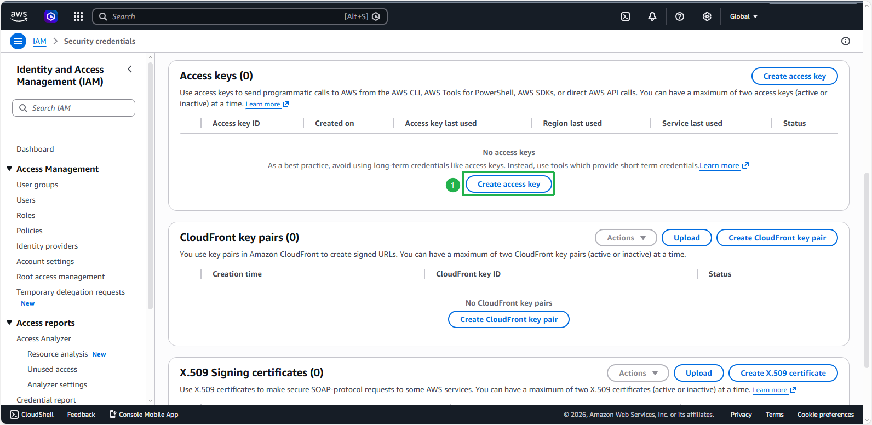Image resolution: width=872 pixels, height=425 pixels.
Task: Open the help question mark icon
Action: pyautogui.click(x=680, y=16)
